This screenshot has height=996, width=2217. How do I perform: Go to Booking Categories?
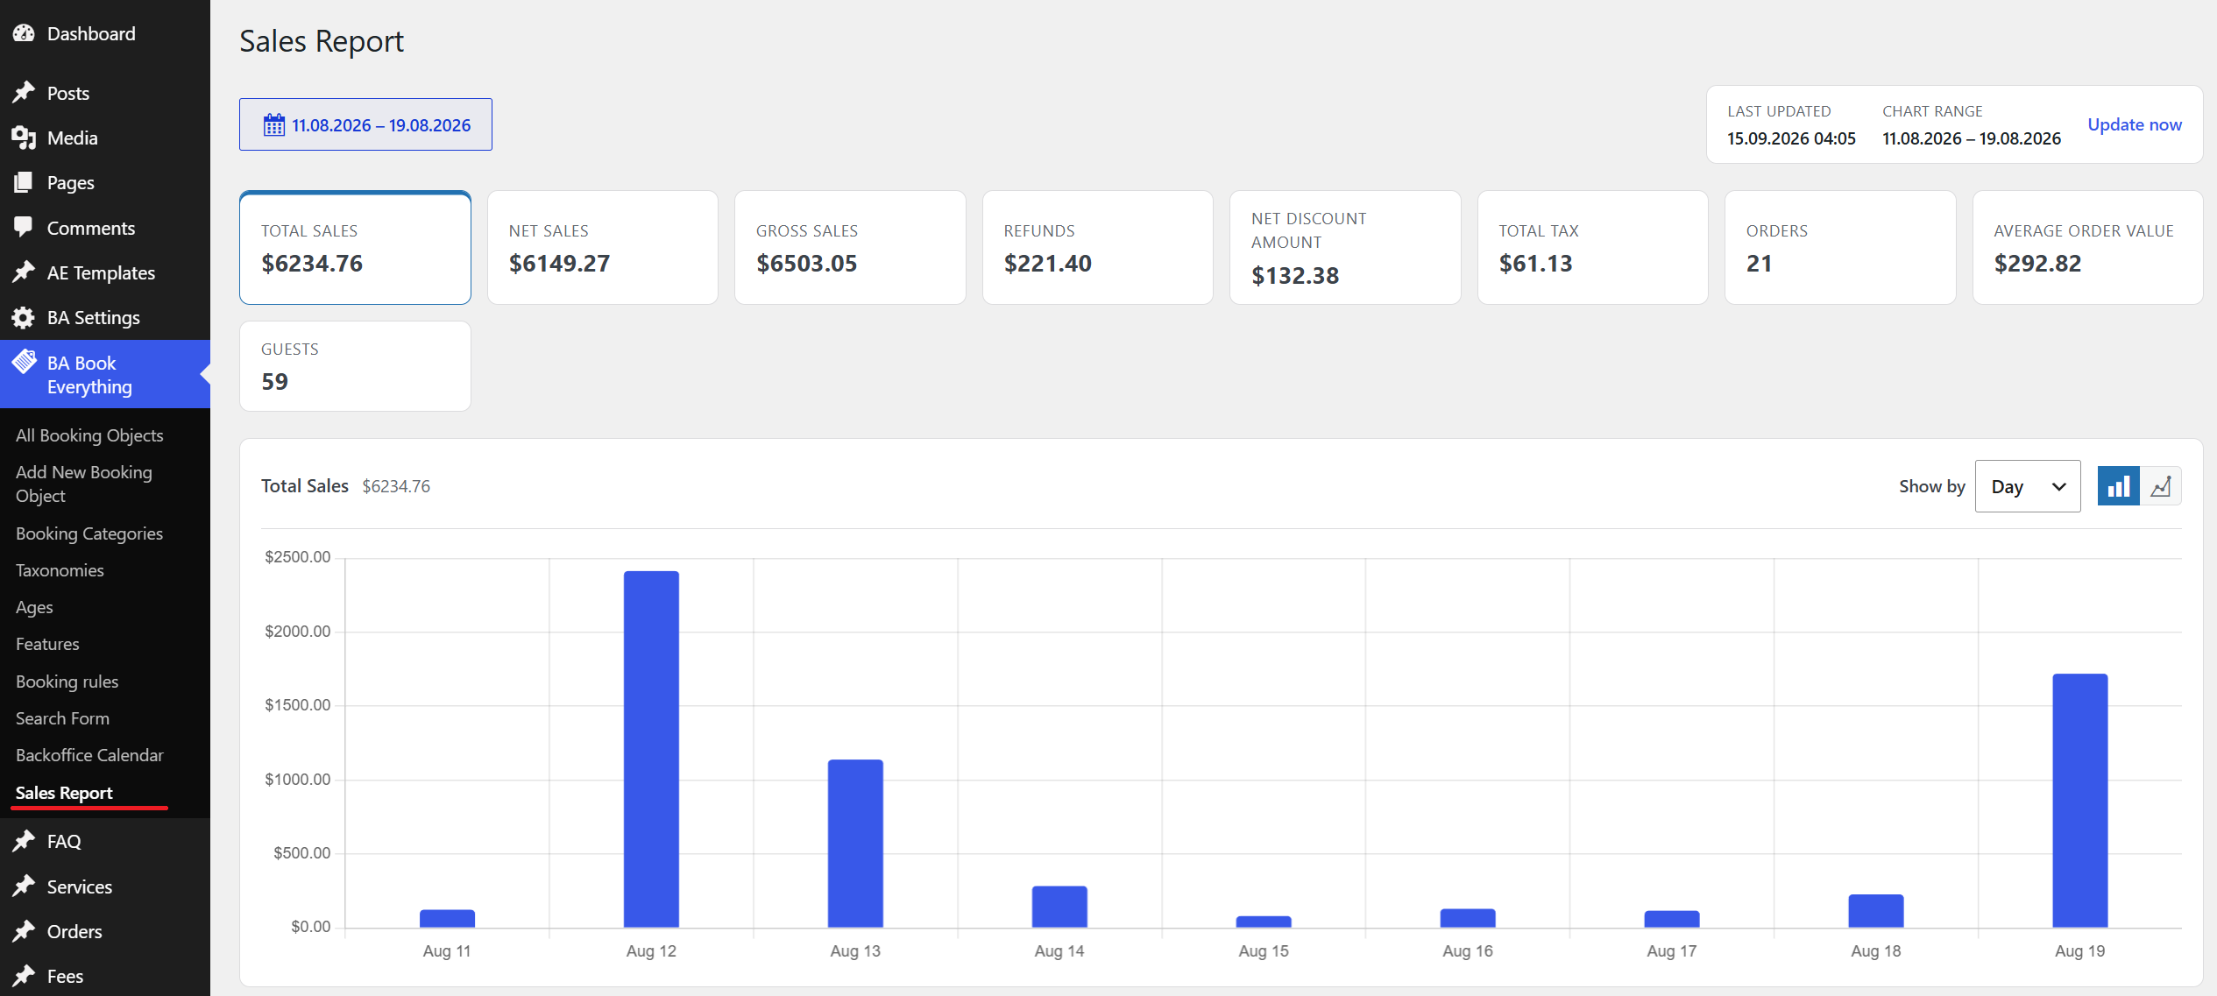coord(89,533)
